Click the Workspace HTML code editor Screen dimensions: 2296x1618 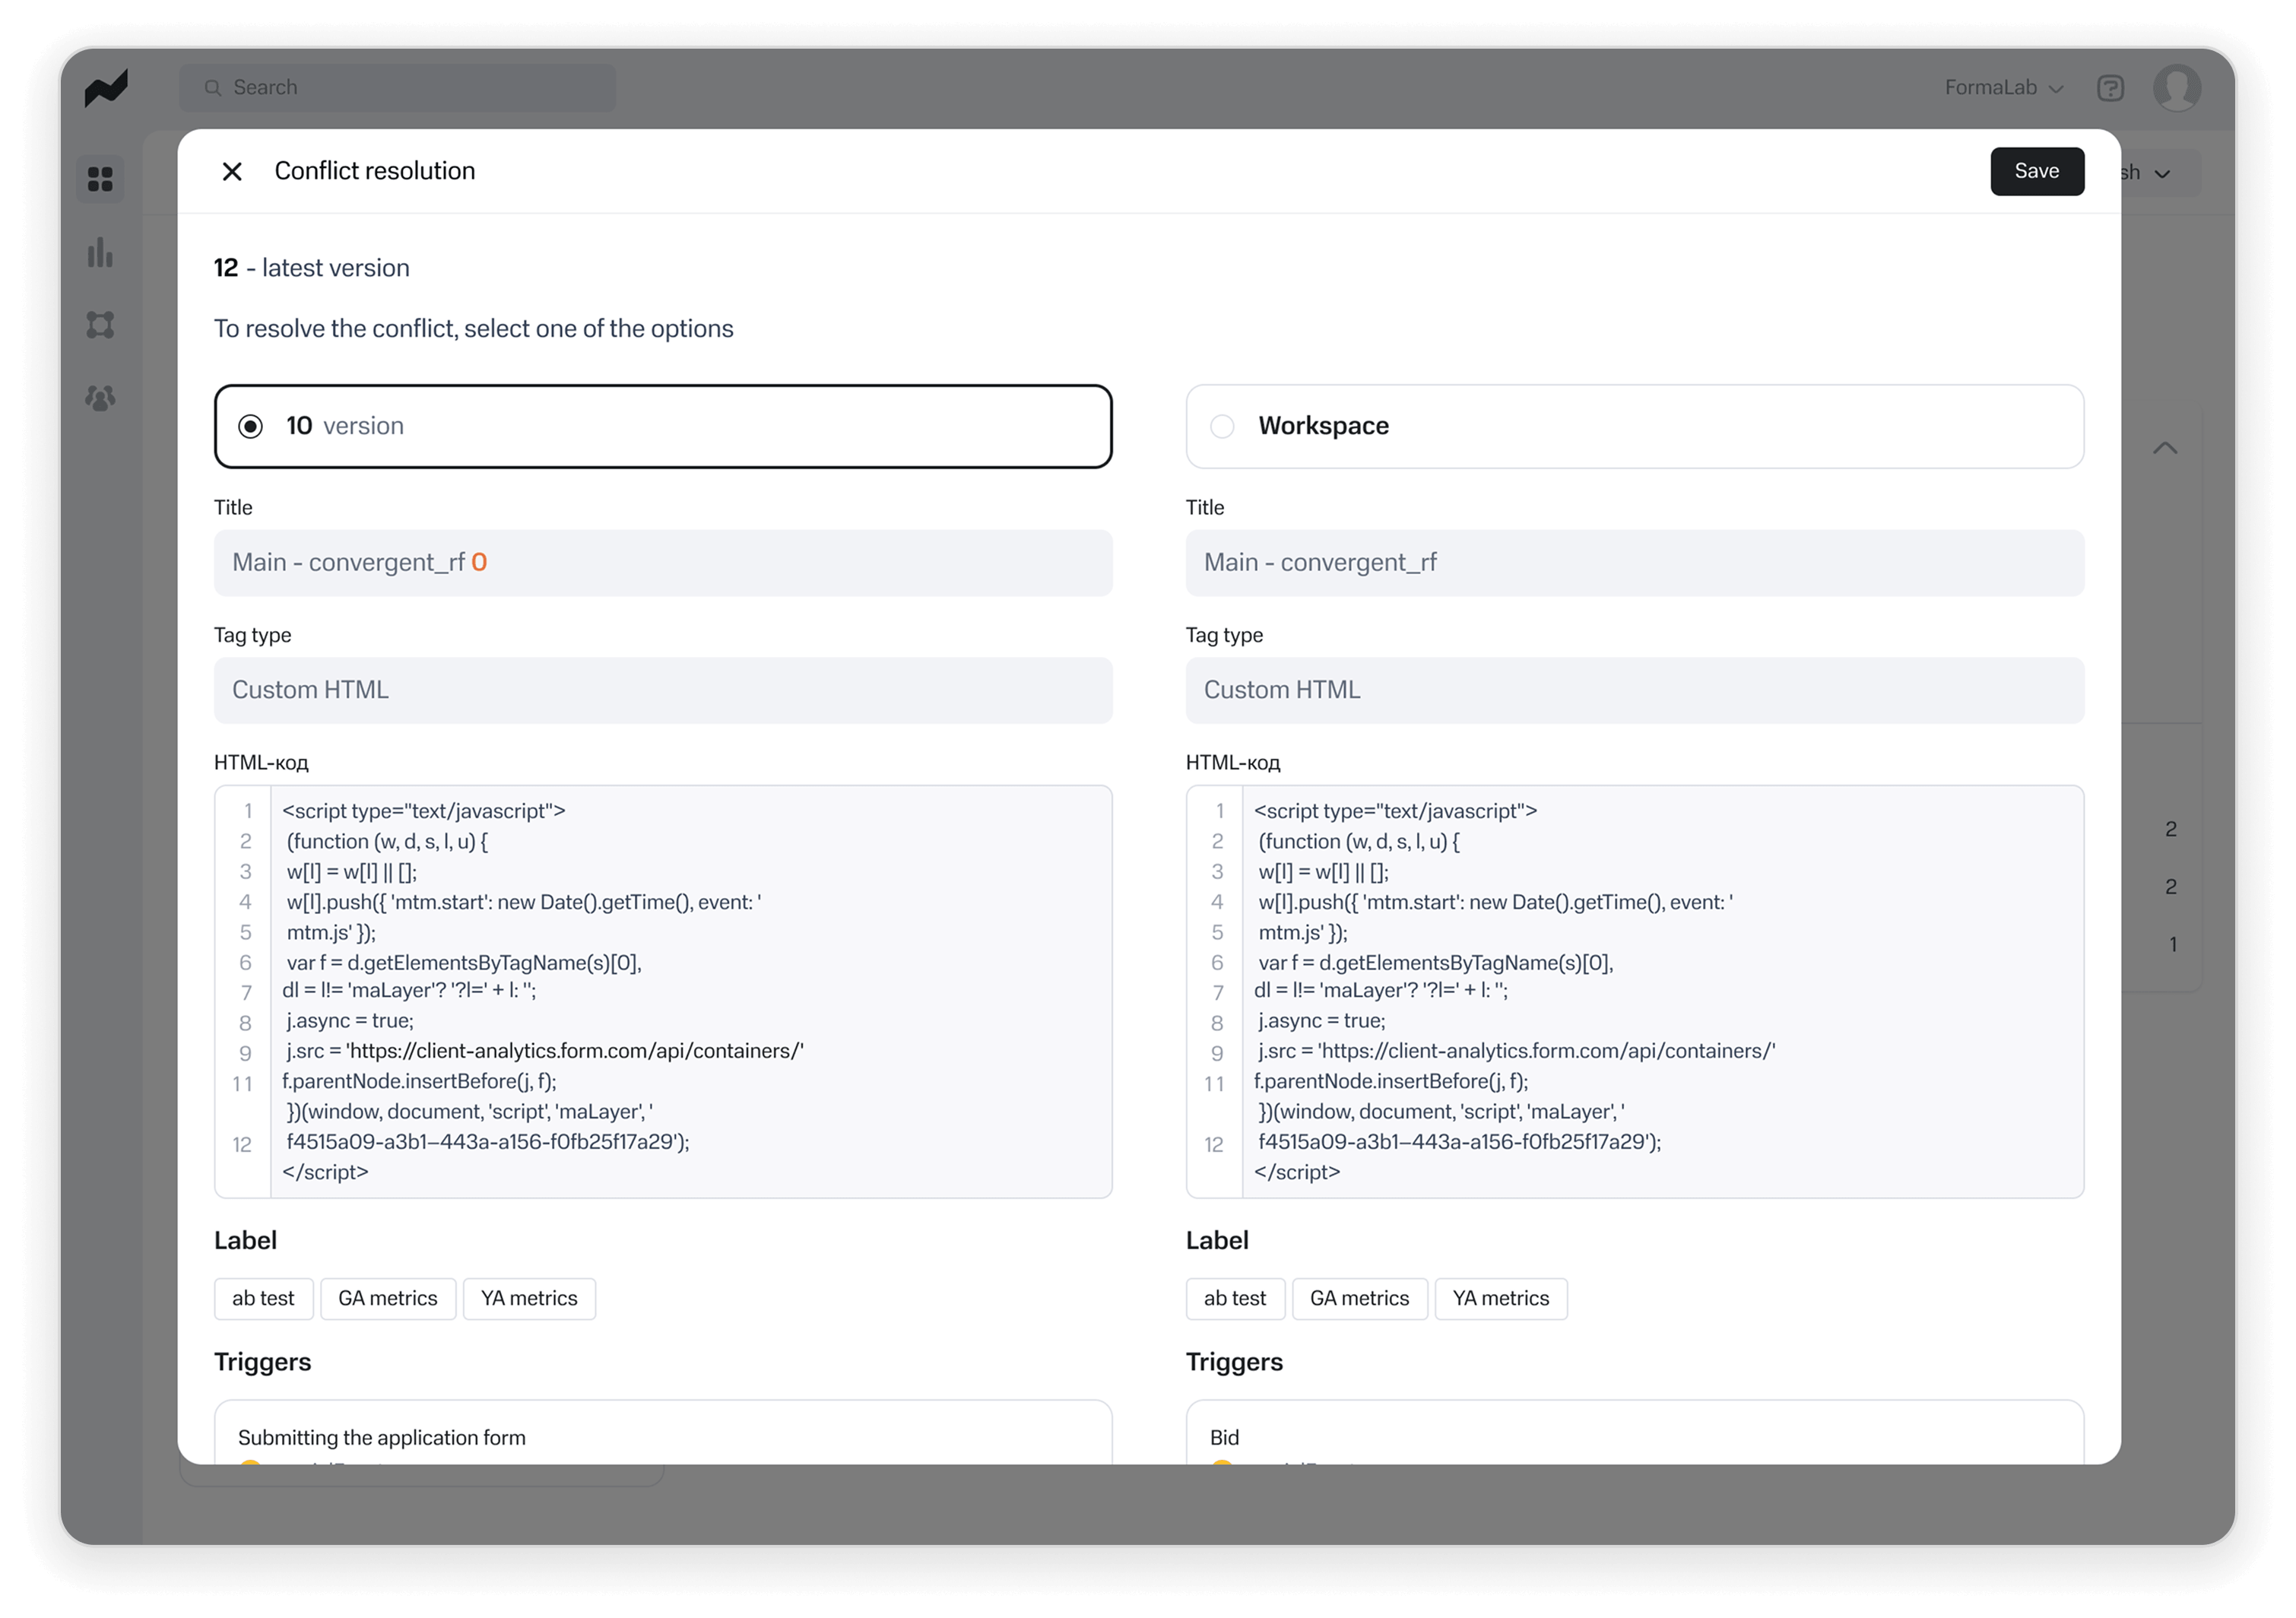point(1634,991)
